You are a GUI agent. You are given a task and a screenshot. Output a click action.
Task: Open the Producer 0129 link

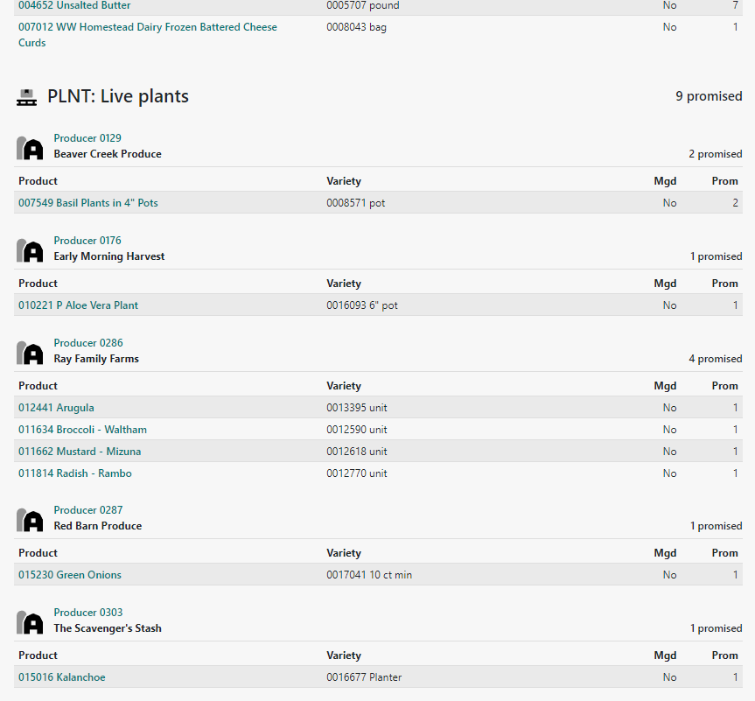click(87, 138)
